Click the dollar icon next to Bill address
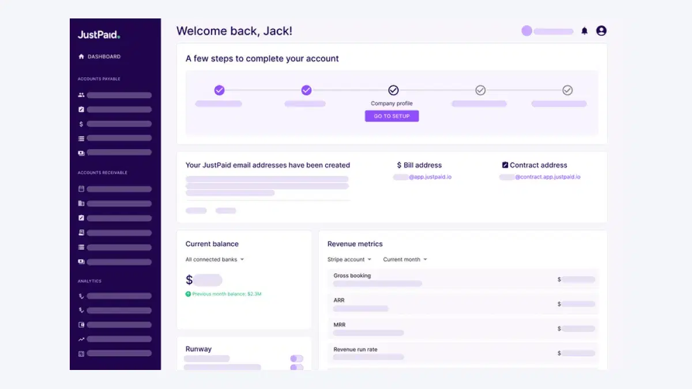The width and height of the screenshot is (692, 389). tap(399, 165)
